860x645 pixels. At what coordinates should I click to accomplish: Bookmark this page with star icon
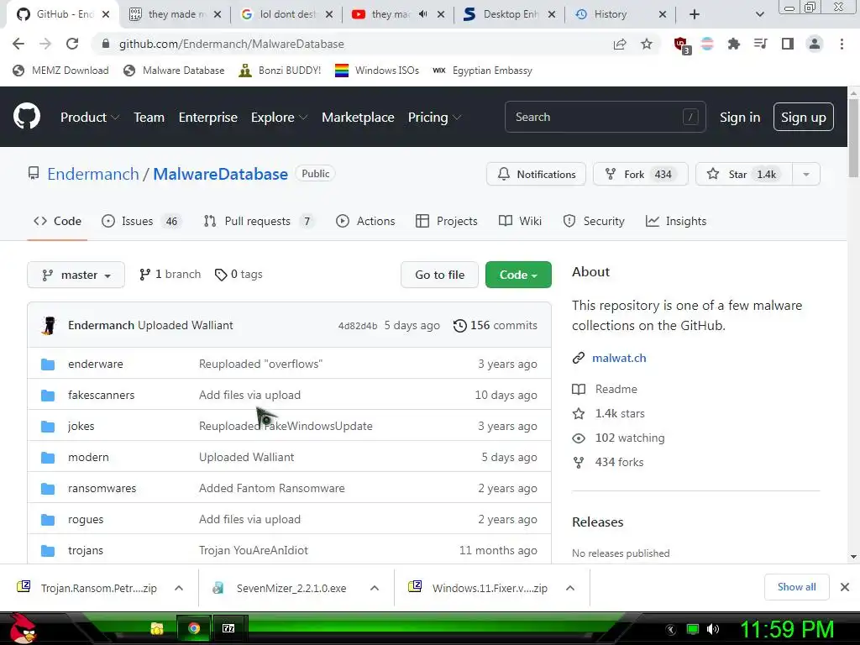(x=647, y=44)
